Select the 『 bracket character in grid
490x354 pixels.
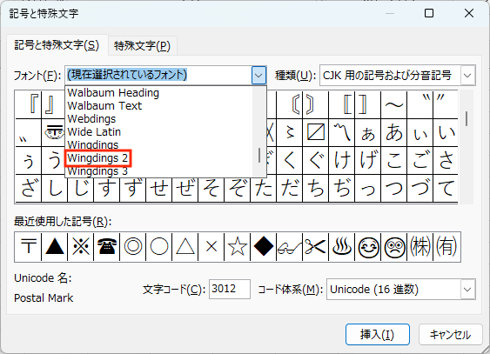(x=29, y=104)
